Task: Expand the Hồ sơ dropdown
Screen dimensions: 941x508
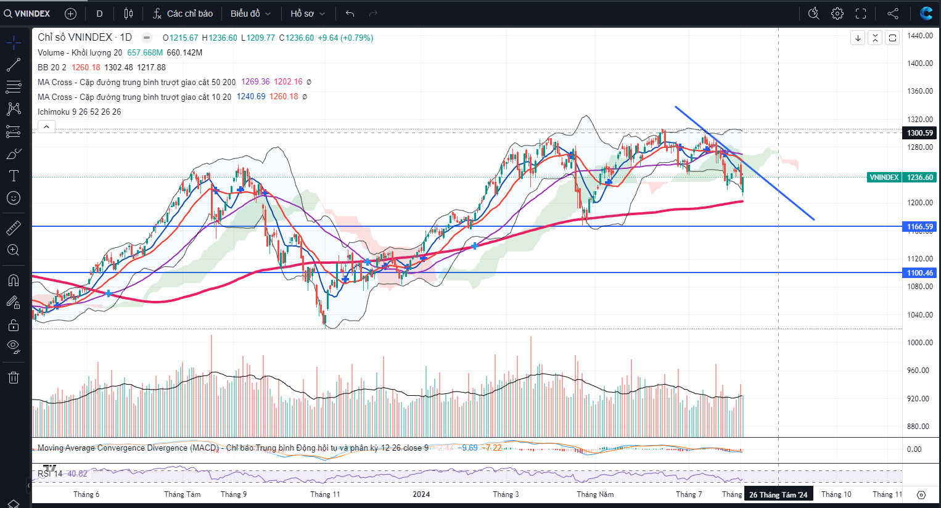Action: (308, 14)
